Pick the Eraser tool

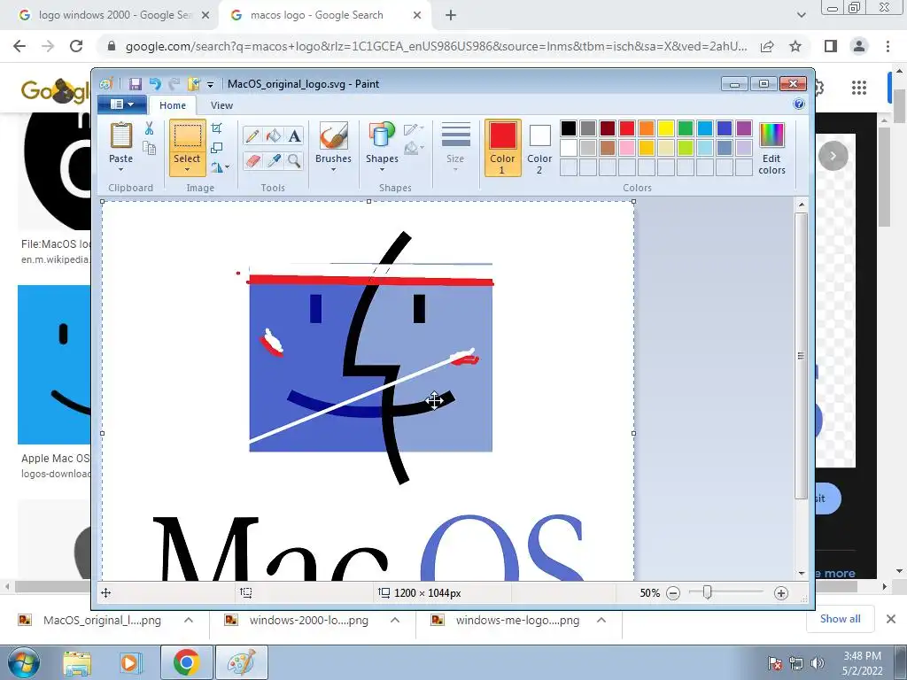point(252,160)
